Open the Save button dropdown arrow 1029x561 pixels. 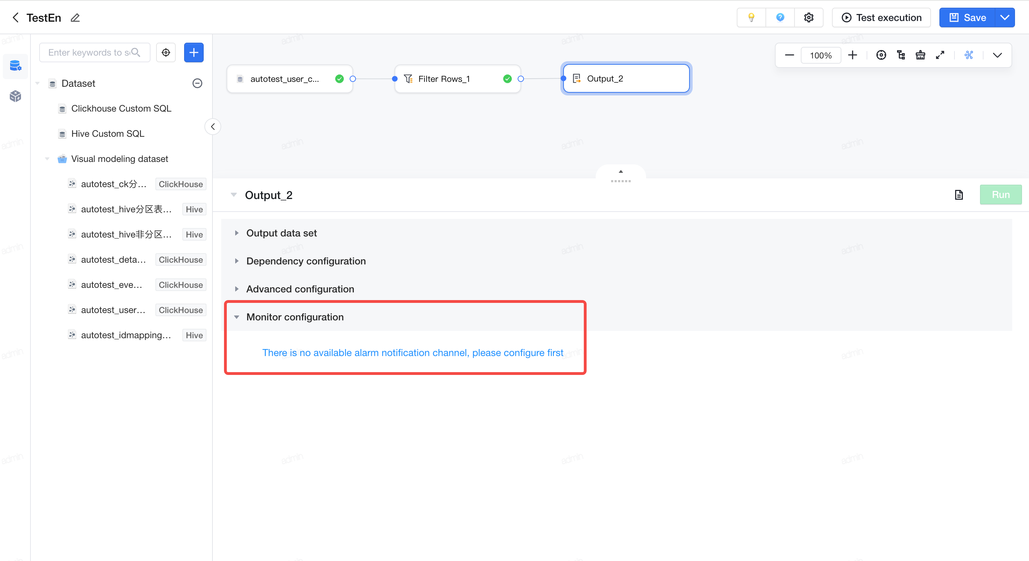[x=1004, y=17]
